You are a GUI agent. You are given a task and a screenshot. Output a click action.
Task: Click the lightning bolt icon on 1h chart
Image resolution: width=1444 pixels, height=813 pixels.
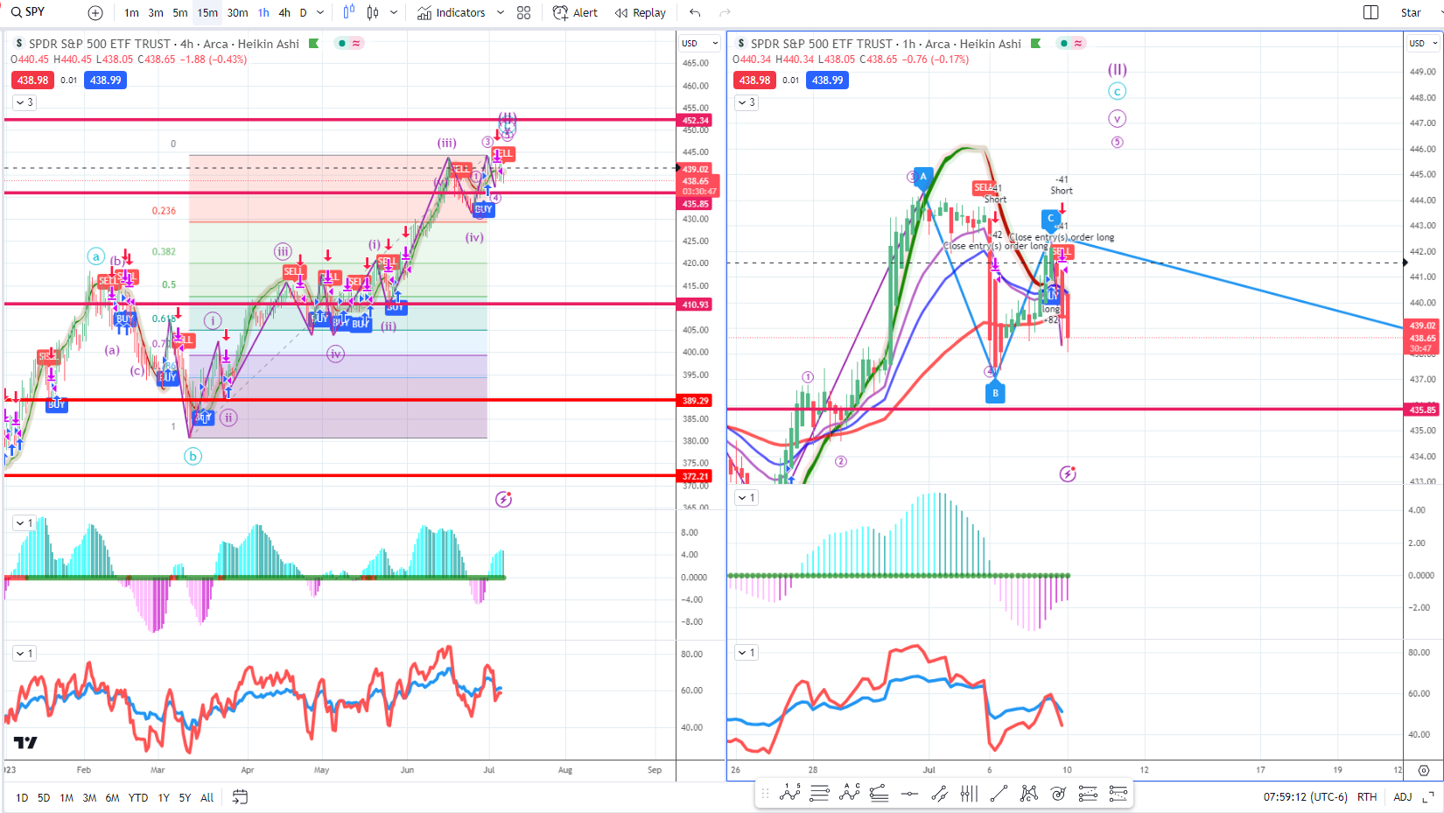1068,474
